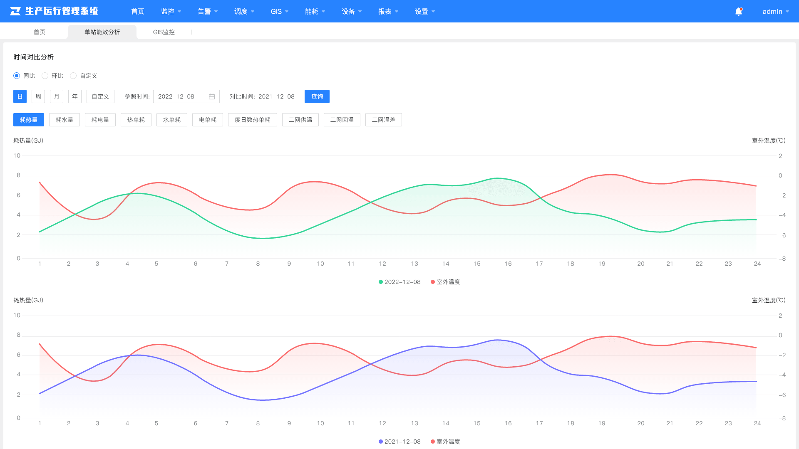Select the 二网温差 metric
The width and height of the screenshot is (799, 449).
tap(384, 120)
